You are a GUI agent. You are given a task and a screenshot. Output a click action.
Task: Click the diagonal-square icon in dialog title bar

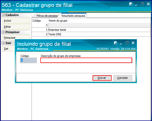pos(115,43)
